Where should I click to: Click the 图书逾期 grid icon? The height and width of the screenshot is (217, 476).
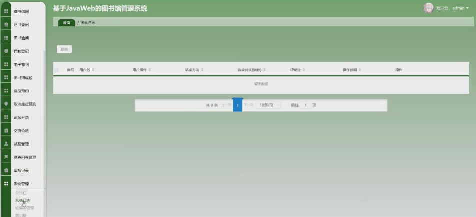(x=6, y=38)
